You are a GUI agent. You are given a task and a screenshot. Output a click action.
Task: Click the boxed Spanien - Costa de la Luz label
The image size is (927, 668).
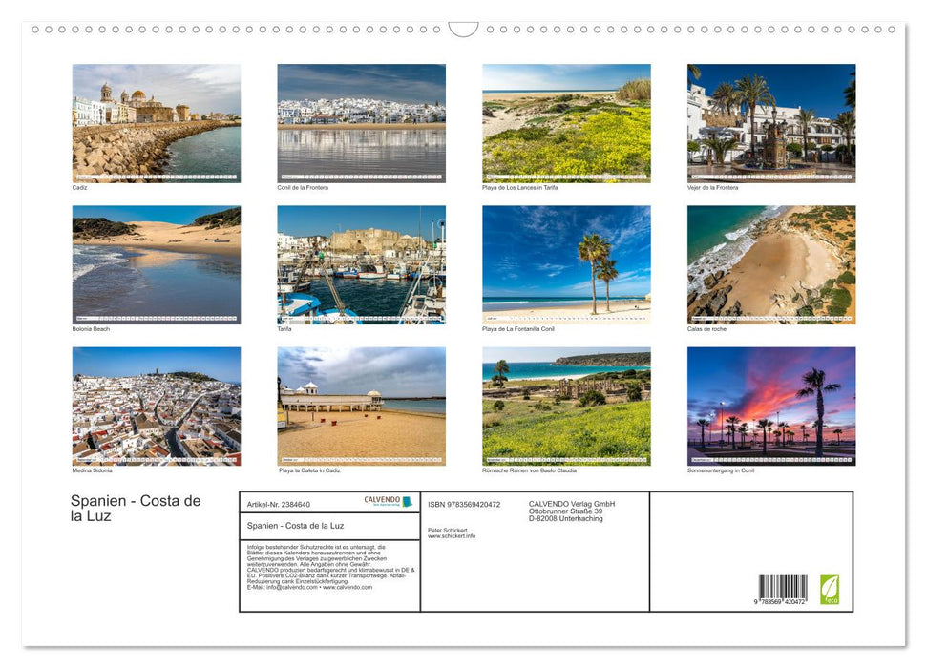(296, 526)
